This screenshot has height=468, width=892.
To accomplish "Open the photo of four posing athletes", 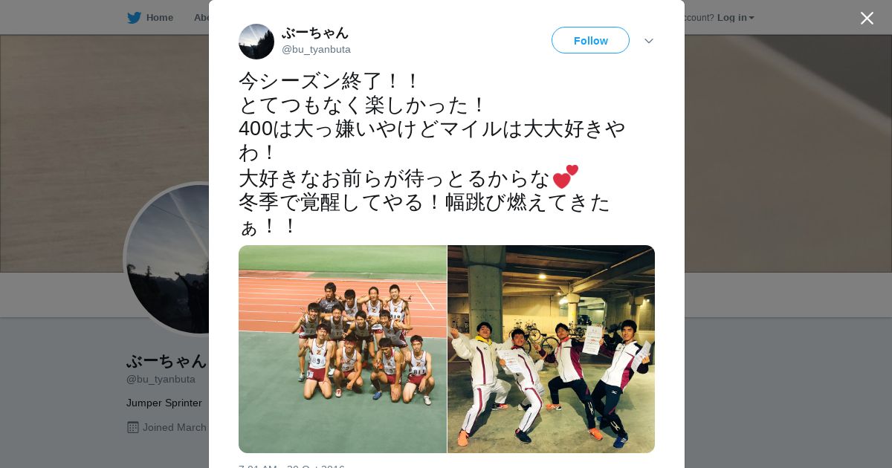I will [x=551, y=349].
